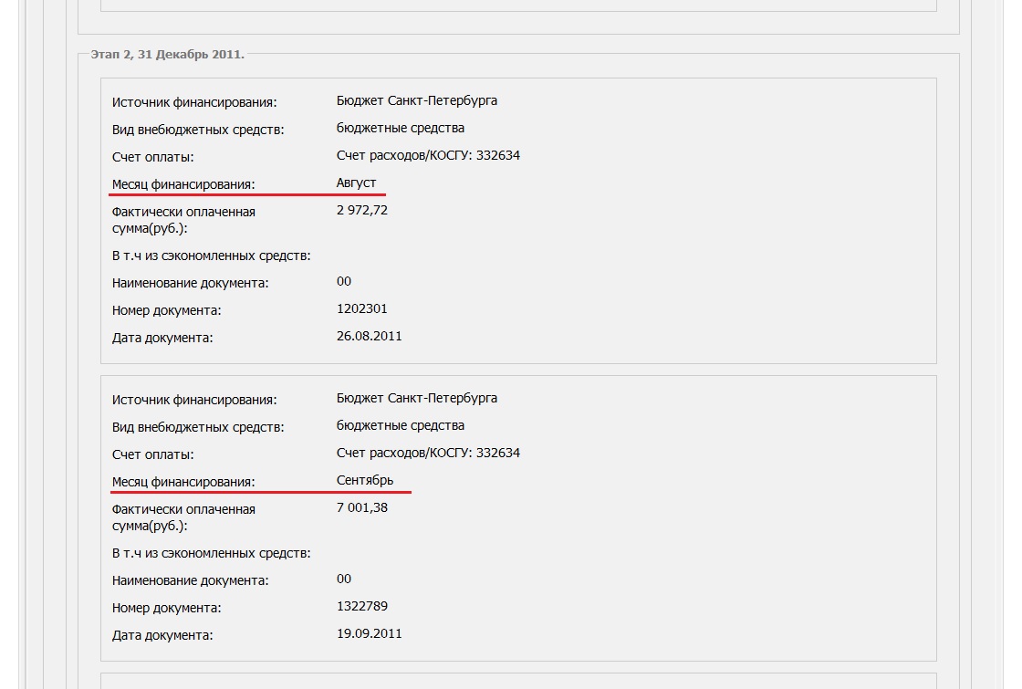
Task: Click "Бюджет Санкт-Петербурга" in the Август block
Action: (x=417, y=101)
